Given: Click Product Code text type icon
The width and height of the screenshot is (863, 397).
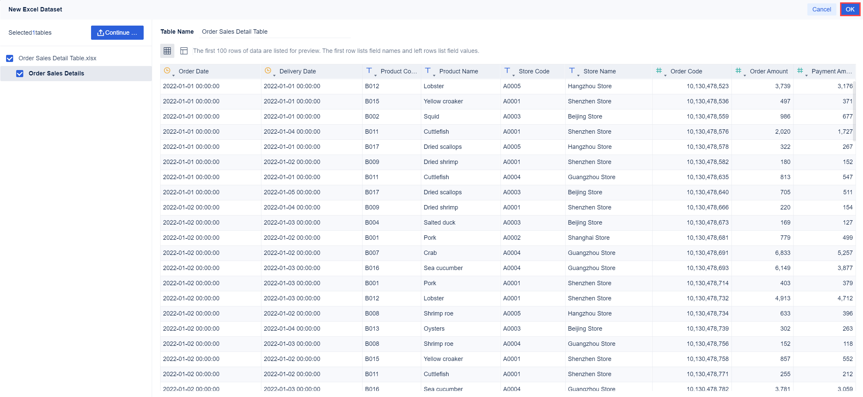Looking at the screenshot, I should click(x=369, y=71).
